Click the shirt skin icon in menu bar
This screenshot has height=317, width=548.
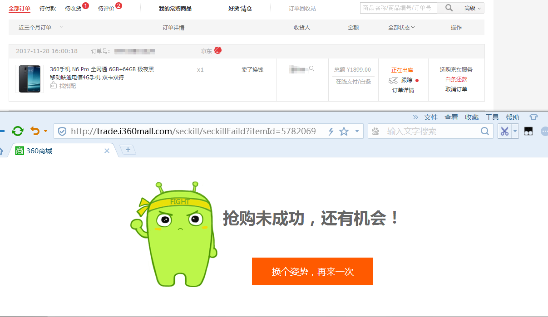tap(534, 117)
